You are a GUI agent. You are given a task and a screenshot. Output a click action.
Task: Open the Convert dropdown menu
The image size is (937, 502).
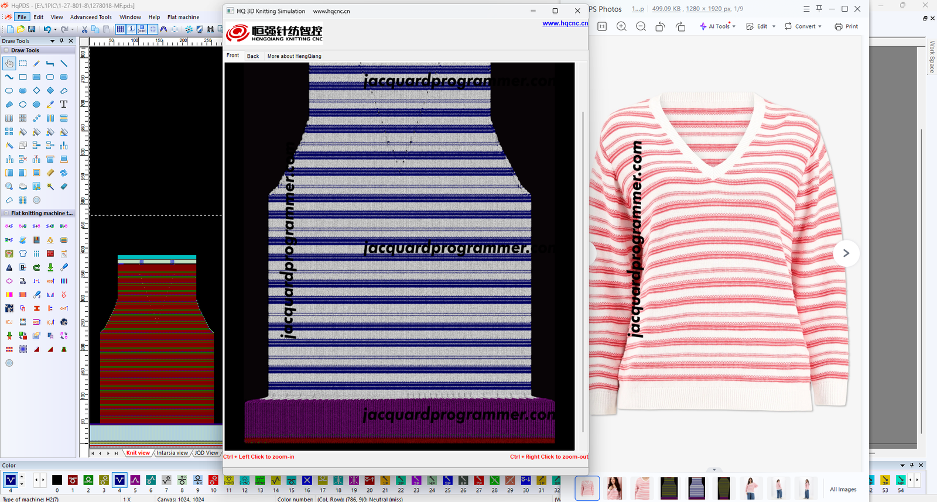(803, 26)
